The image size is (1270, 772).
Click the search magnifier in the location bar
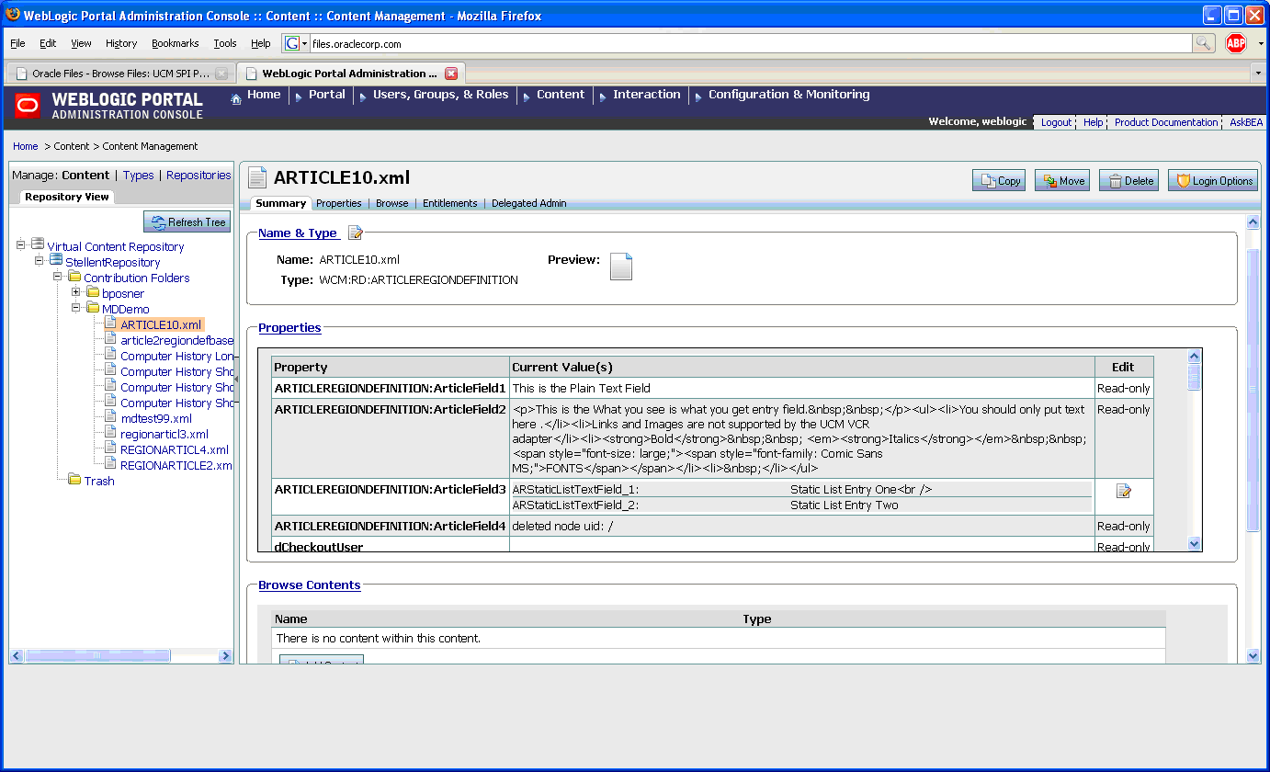[1204, 42]
